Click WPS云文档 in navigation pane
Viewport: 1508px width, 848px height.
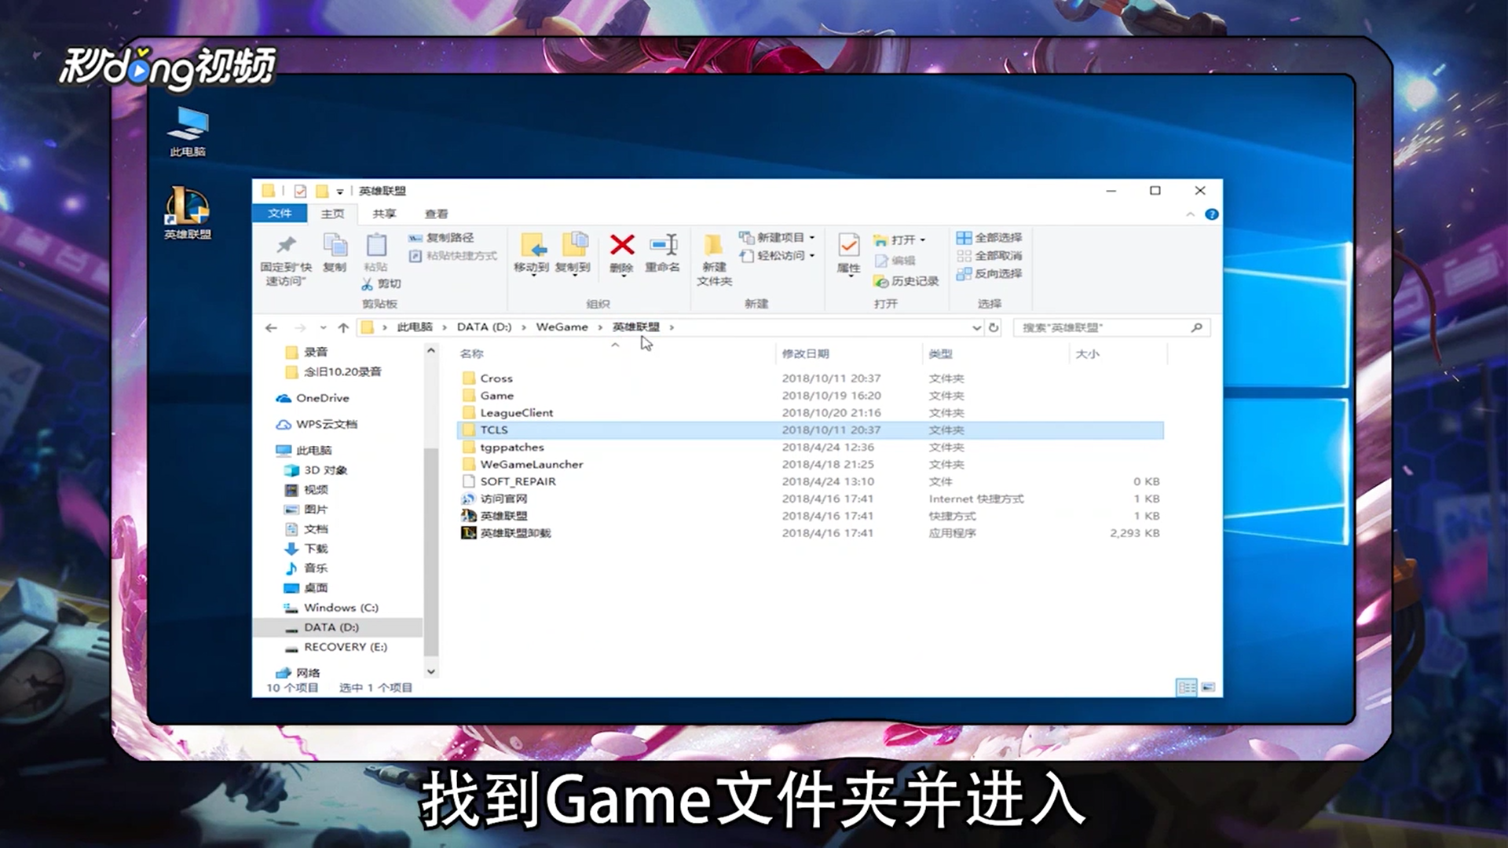coord(317,424)
